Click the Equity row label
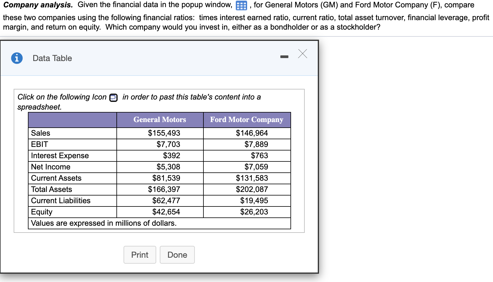Image resolution: width=493 pixels, height=282 pixels. [42, 212]
